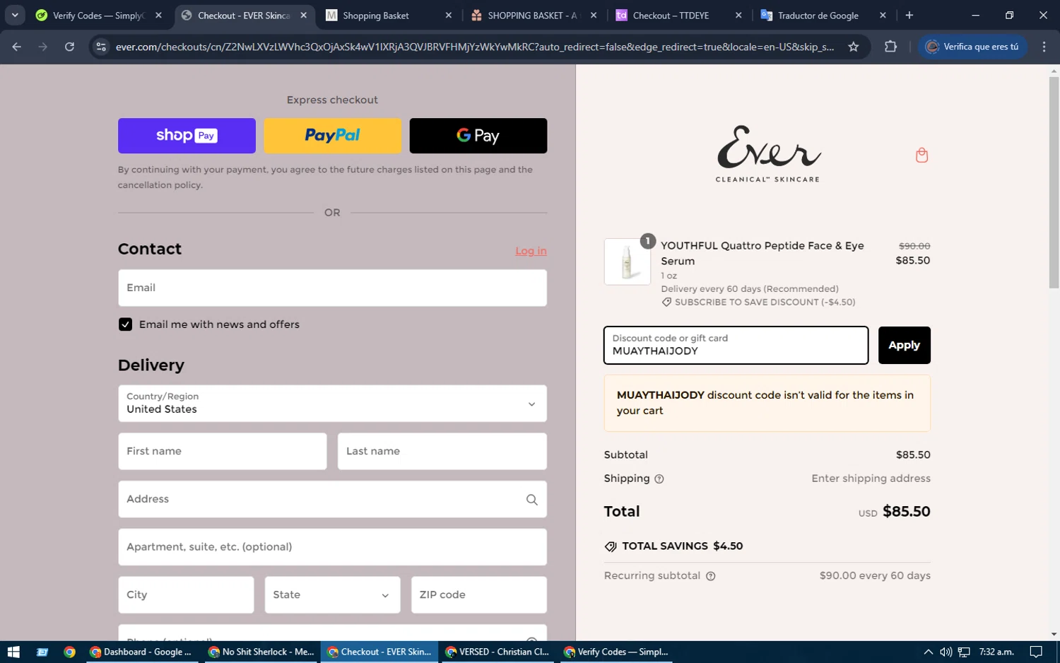The width and height of the screenshot is (1060, 663).
Task: Apply the discount code
Action: tap(904, 345)
